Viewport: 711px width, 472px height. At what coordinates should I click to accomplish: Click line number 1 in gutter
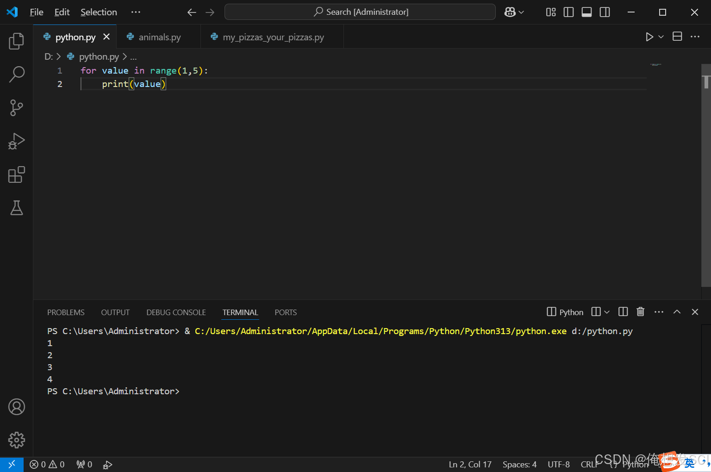(60, 71)
